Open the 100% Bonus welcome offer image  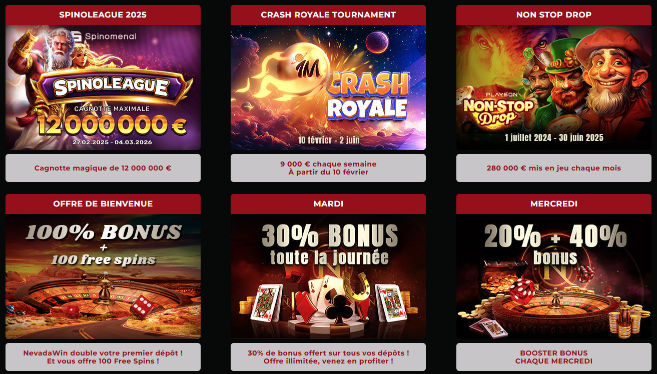pyautogui.click(x=103, y=276)
